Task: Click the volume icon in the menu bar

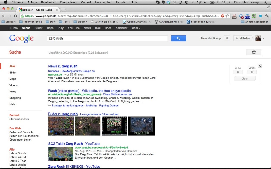Action: point(205,2)
